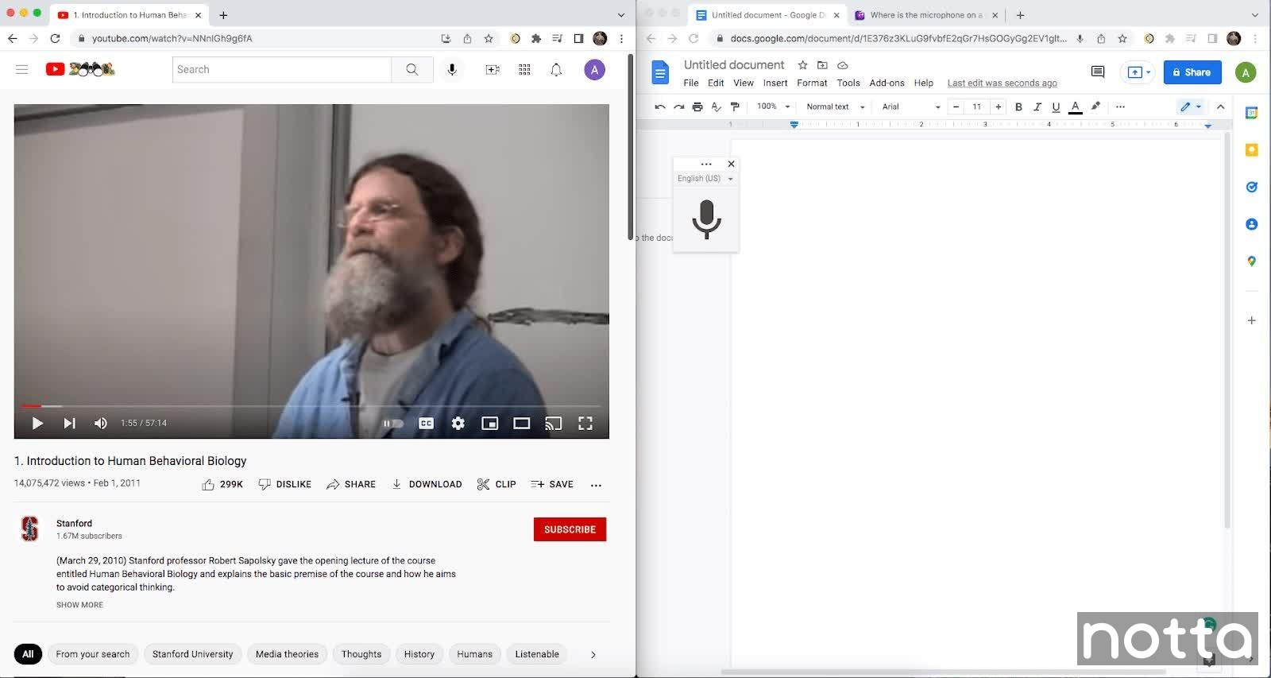The height and width of the screenshot is (678, 1271).
Task: Open the voice typing panel three-dot options
Action: [x=706, y=164]
